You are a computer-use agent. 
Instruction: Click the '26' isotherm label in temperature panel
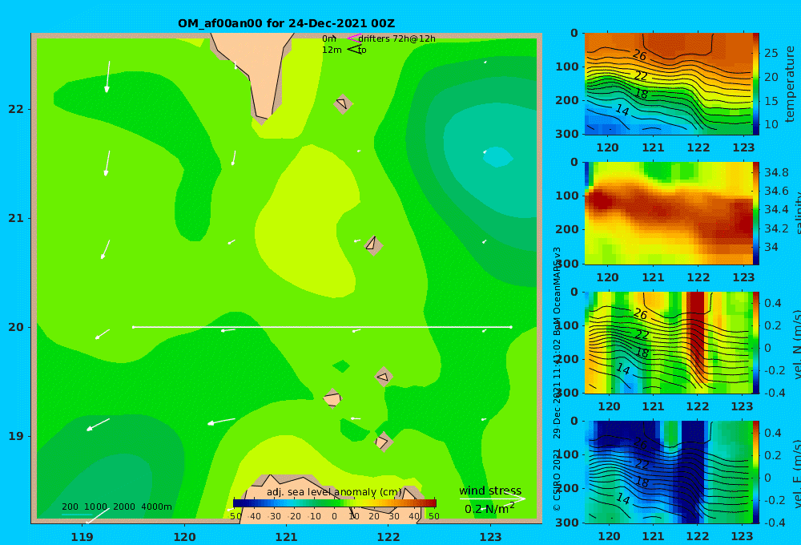pos(639,54)
